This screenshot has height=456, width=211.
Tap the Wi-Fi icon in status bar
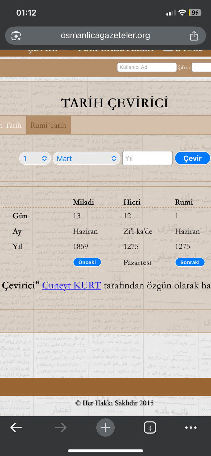182,13
